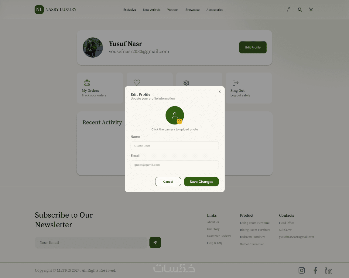
Task: Open the user account icon in header
Action: click(x=289, y=9)
